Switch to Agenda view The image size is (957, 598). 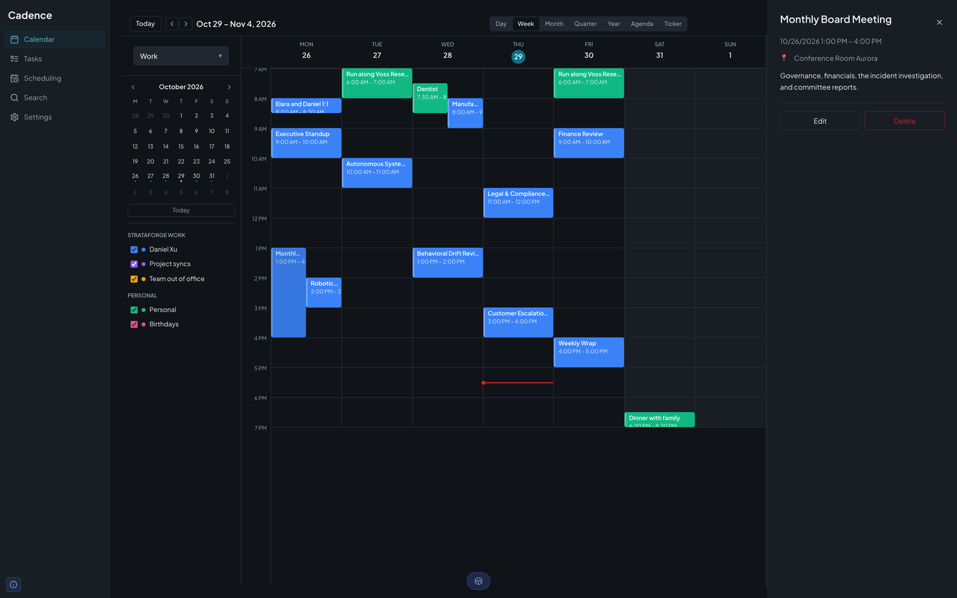tap(642, 24)
